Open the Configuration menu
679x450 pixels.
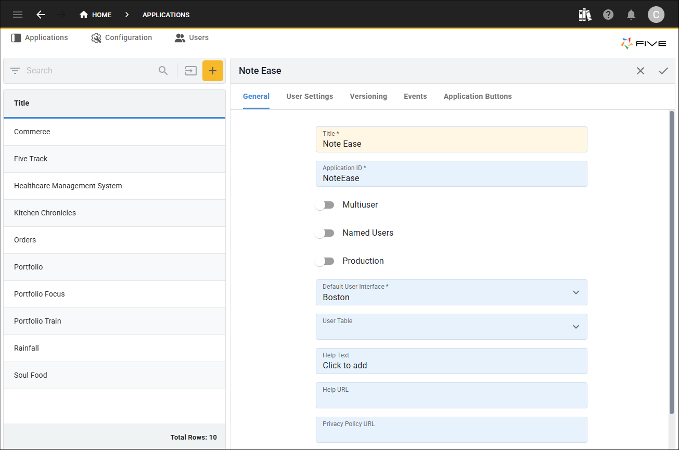[x=122, y=37]
